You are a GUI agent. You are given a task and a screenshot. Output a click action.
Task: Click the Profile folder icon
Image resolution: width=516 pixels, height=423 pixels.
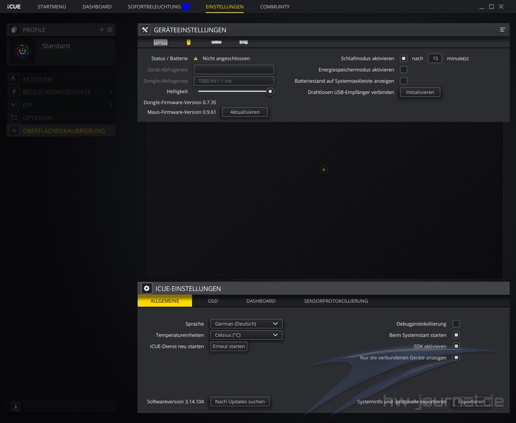13,29
